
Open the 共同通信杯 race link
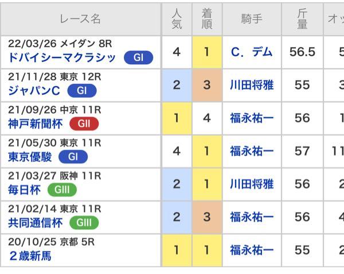click(36, 223)
